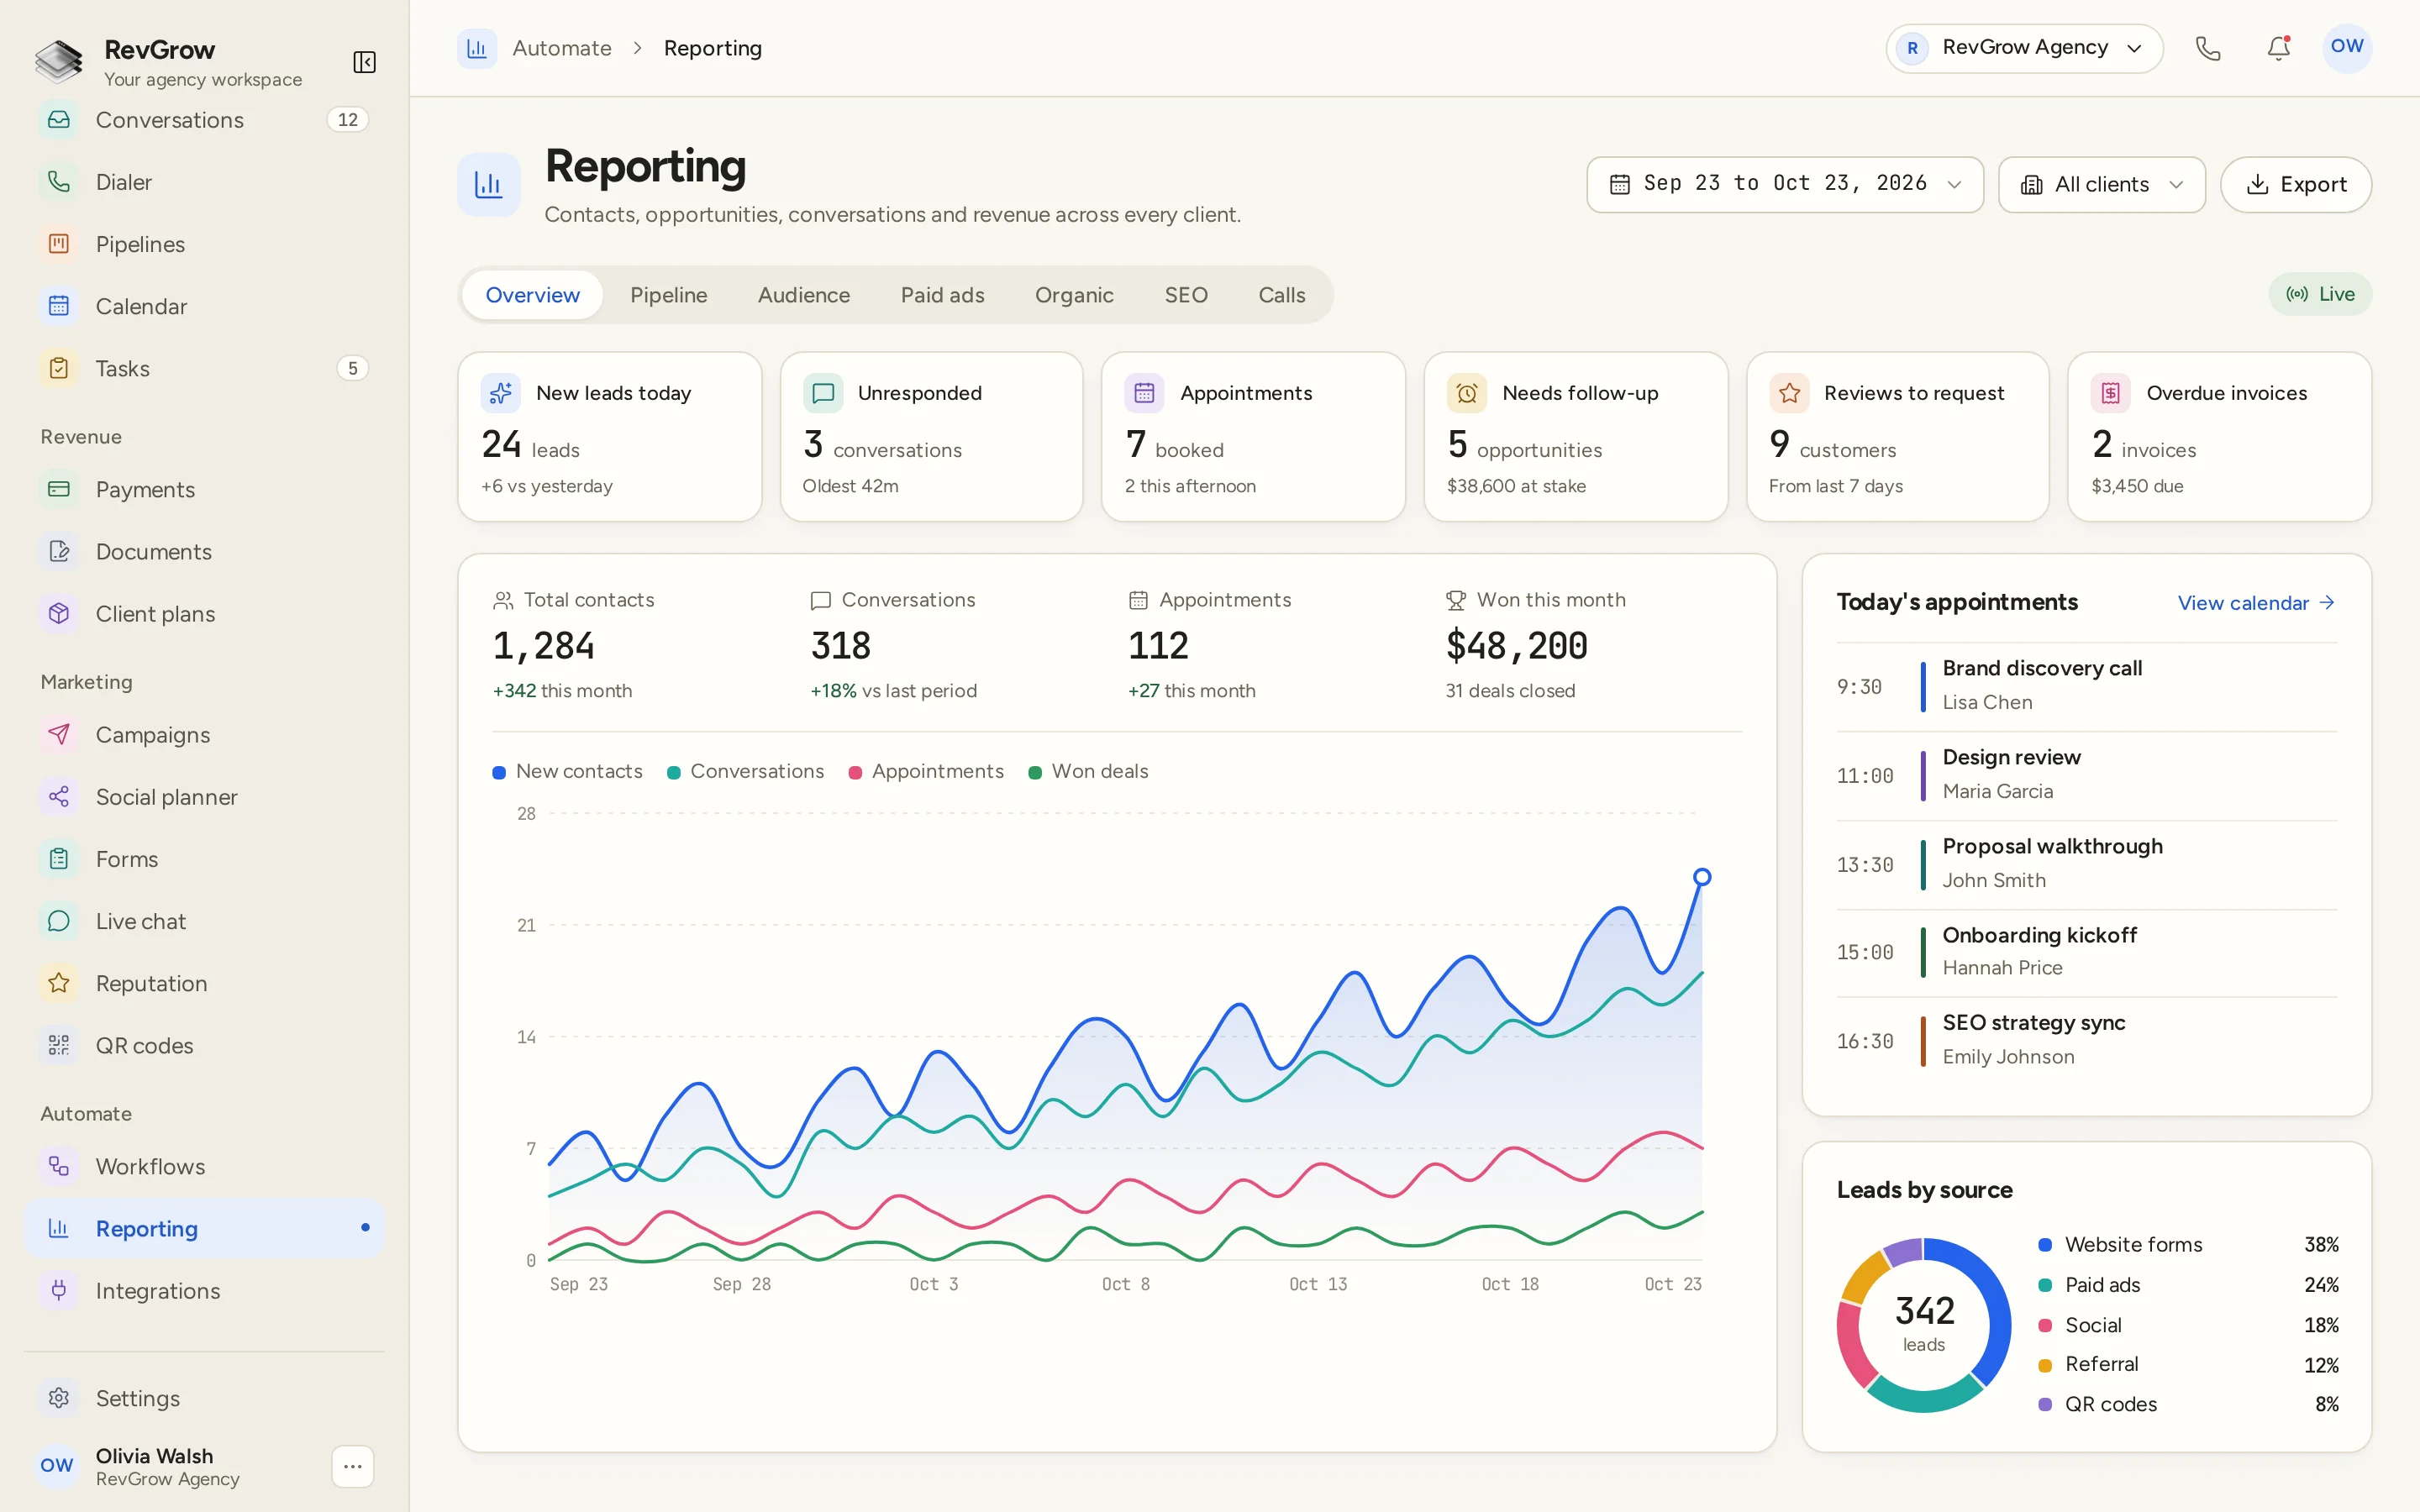Switch to the SEO tab

[x=1186, y=295]
